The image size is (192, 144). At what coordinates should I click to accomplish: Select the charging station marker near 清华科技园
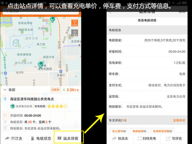[x=41, y=64]
